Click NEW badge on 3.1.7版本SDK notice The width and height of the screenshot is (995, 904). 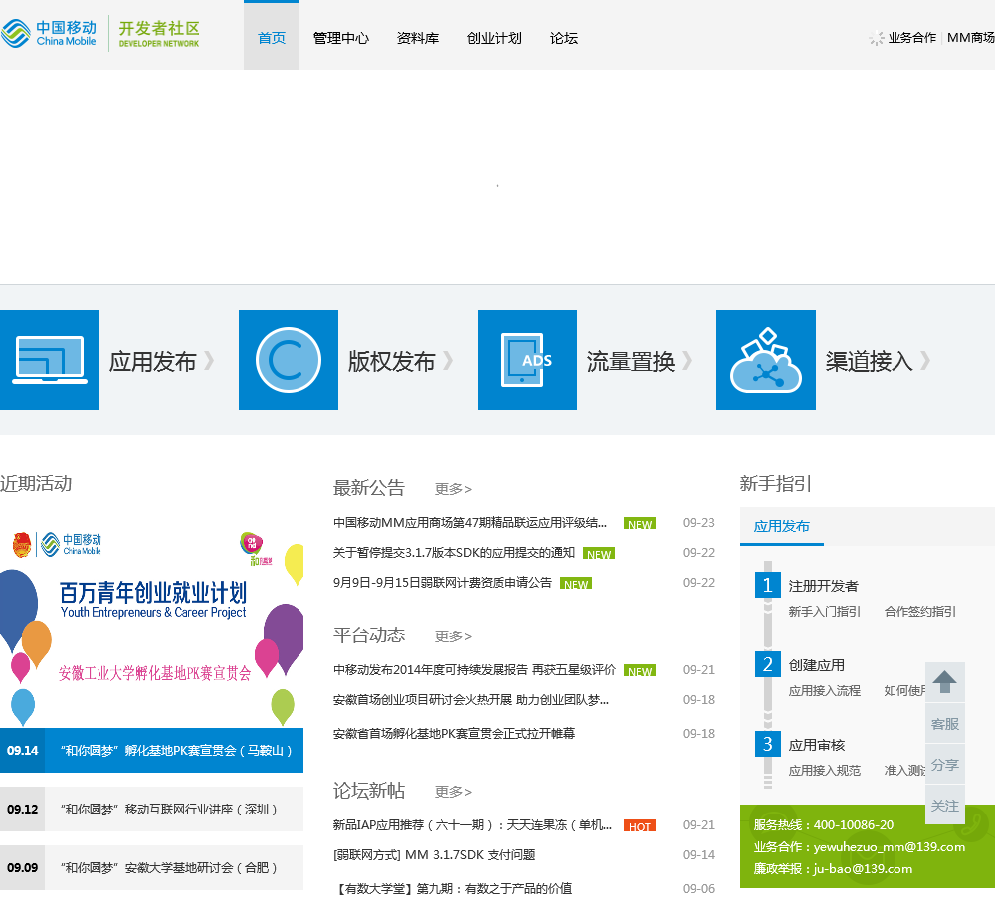click(x=599, y=554)
